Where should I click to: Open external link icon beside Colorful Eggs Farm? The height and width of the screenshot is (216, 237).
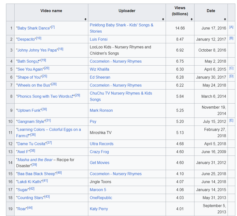coord(27,136)
